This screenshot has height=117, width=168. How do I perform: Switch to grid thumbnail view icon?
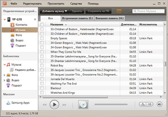[126, 11]
